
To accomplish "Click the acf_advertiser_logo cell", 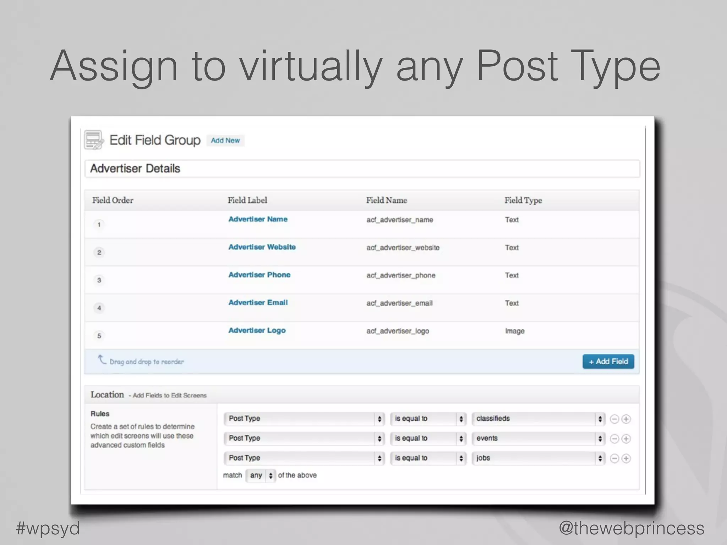I will point(398,331).
